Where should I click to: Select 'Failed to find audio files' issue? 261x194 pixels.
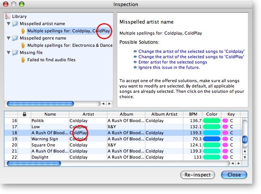point(51,60)
